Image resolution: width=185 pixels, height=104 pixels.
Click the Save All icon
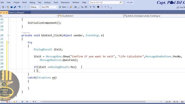tap(15, 7)
